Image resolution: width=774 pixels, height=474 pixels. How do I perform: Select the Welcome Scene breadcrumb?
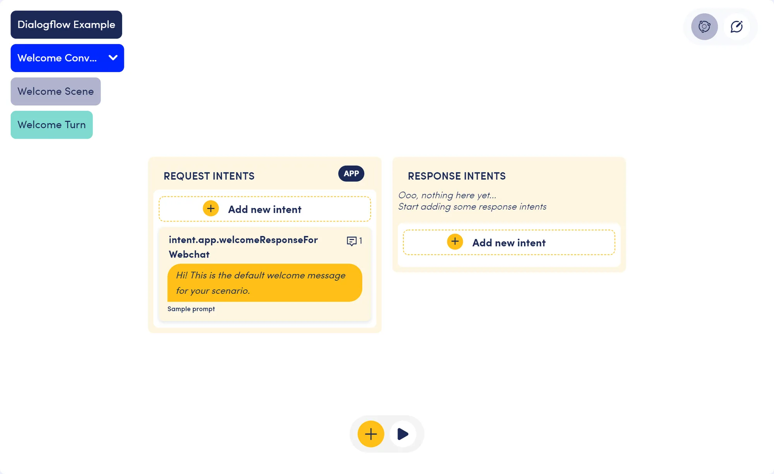coord(56,91)
